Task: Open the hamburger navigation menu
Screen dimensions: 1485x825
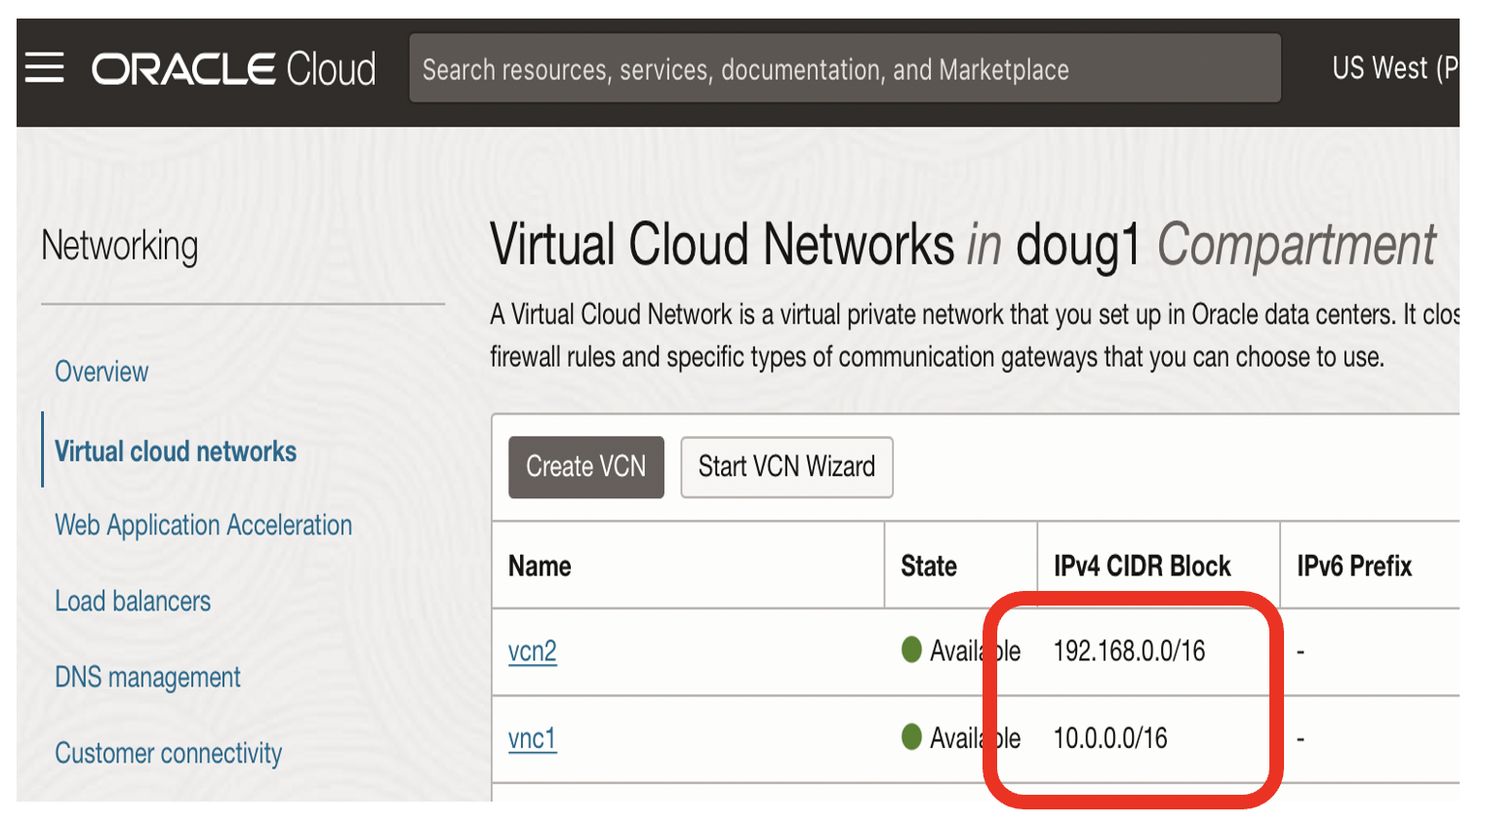Action: pyautogui.click(x=45, y=68)
